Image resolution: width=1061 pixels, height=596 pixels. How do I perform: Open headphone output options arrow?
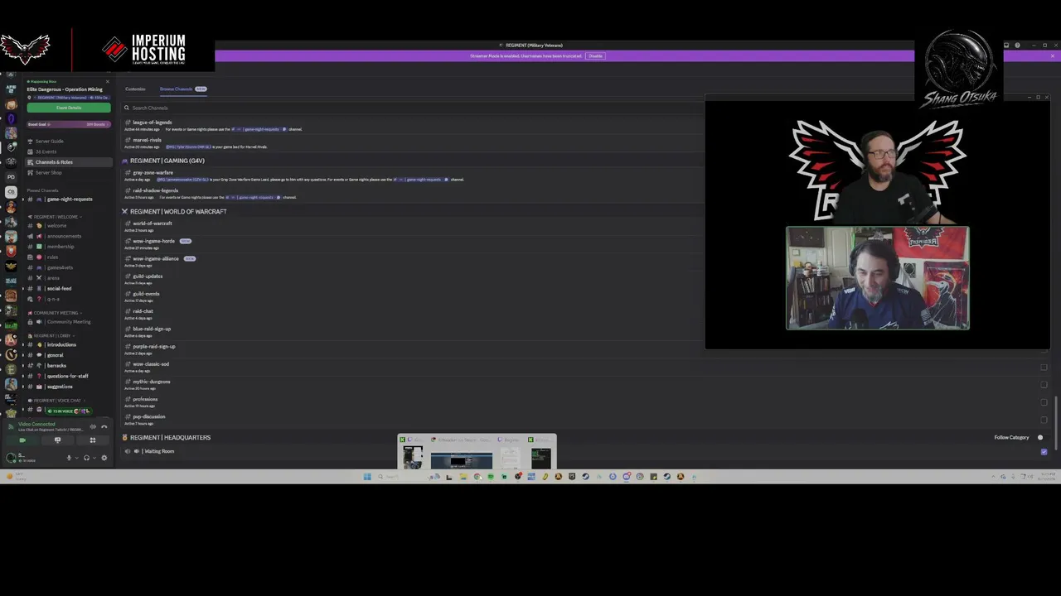94,458
